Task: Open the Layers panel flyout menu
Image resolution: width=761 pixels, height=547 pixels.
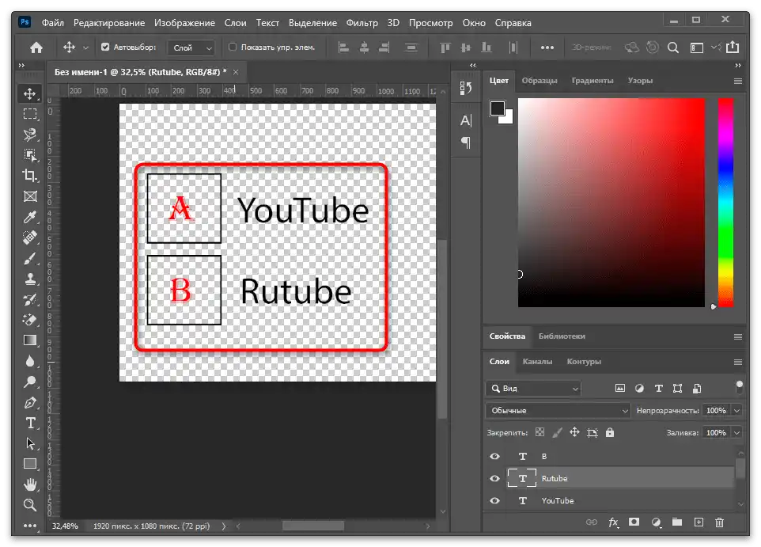Action: (738, 362)
